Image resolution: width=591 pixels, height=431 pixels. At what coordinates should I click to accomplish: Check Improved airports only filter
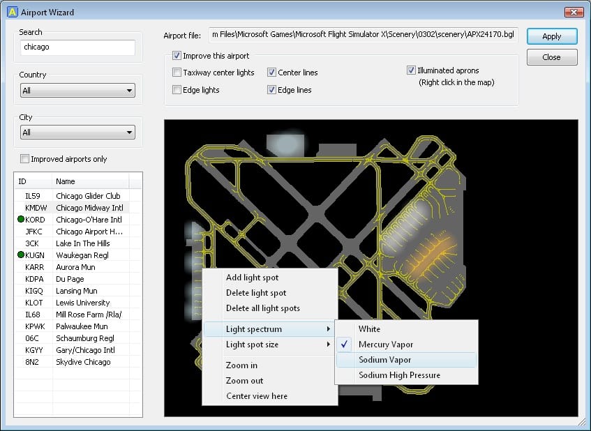pos(25,159)
